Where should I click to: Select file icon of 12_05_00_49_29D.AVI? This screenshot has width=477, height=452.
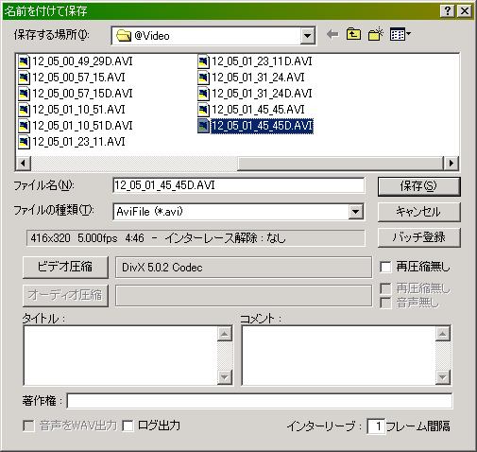click(x=24, y=61)
